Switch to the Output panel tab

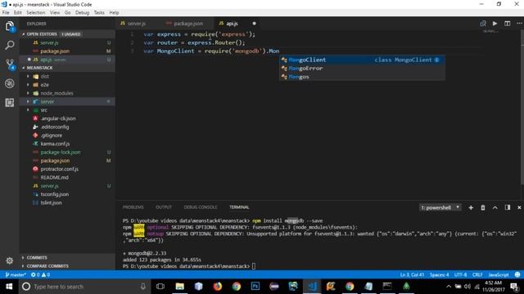[164, 207]
